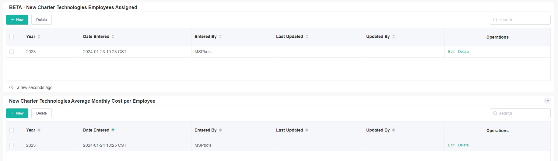Check the 2023 row in Employees Assigned table
The image size is (558, 161).
(12, 52)
